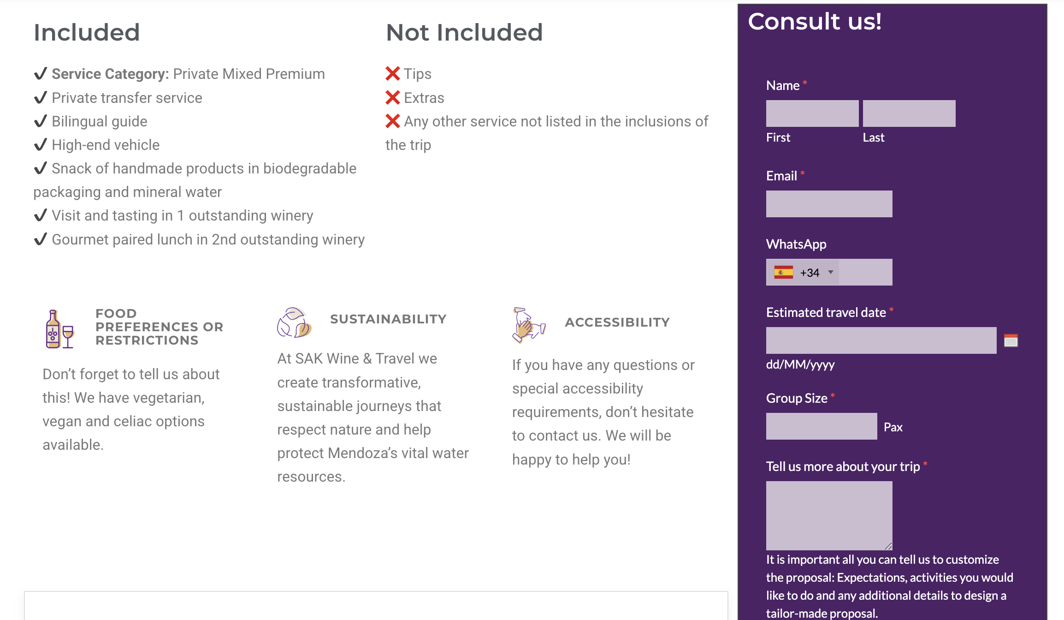Click the checkmark beside Private transfer service
The width and height of the screenshot is (1064, 620).
click(41, 98)
